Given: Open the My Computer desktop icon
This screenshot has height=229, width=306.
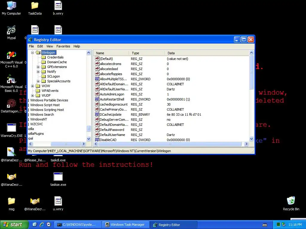Looking at the screenshot, I should pyautogui.click(x=11, y=8).
